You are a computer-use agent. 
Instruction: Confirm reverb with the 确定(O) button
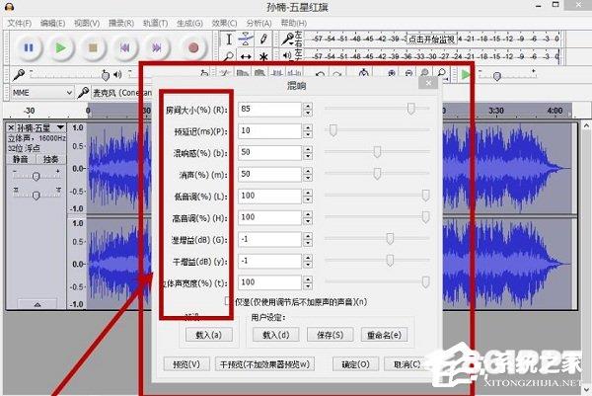click(x=355, y=364)
